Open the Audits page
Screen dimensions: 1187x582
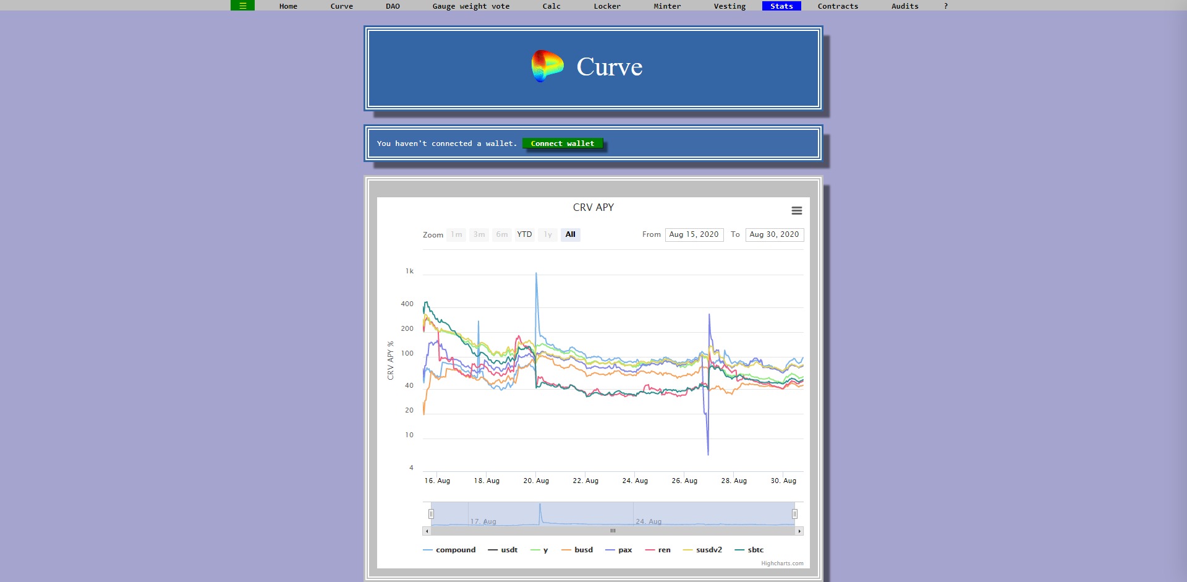[905, 6]
